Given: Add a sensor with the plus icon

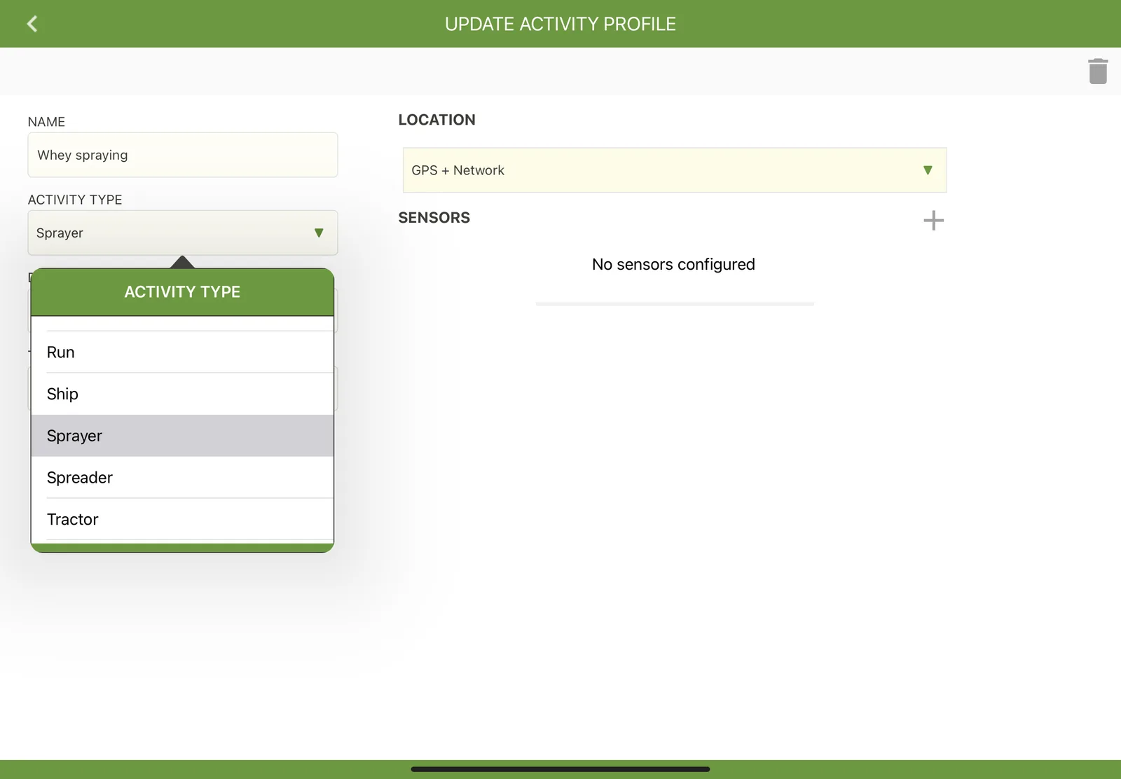Looking at the screenshot, I should (x=933, y=221).
